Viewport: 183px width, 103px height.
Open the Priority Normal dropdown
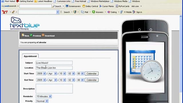point(42,101)
